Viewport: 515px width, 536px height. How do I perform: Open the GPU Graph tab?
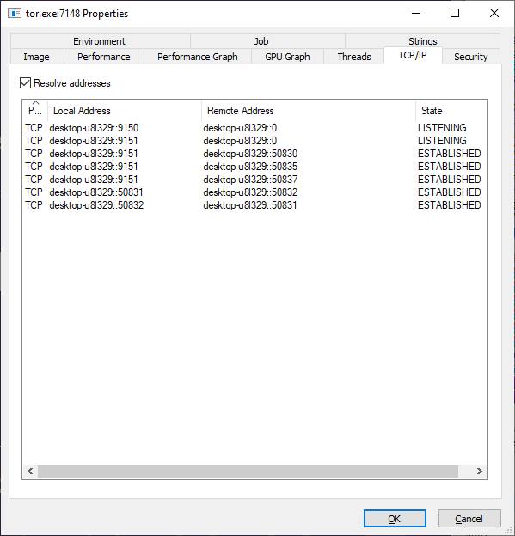tap(287, 57)
